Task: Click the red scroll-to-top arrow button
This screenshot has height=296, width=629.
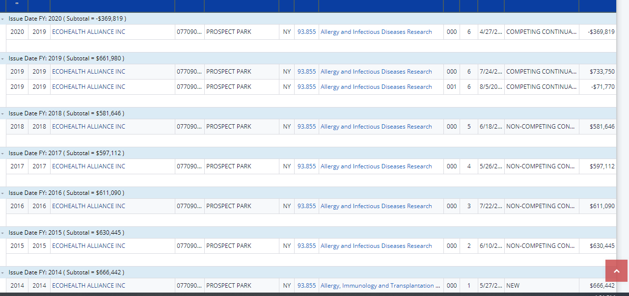Action: pos(617,271)
